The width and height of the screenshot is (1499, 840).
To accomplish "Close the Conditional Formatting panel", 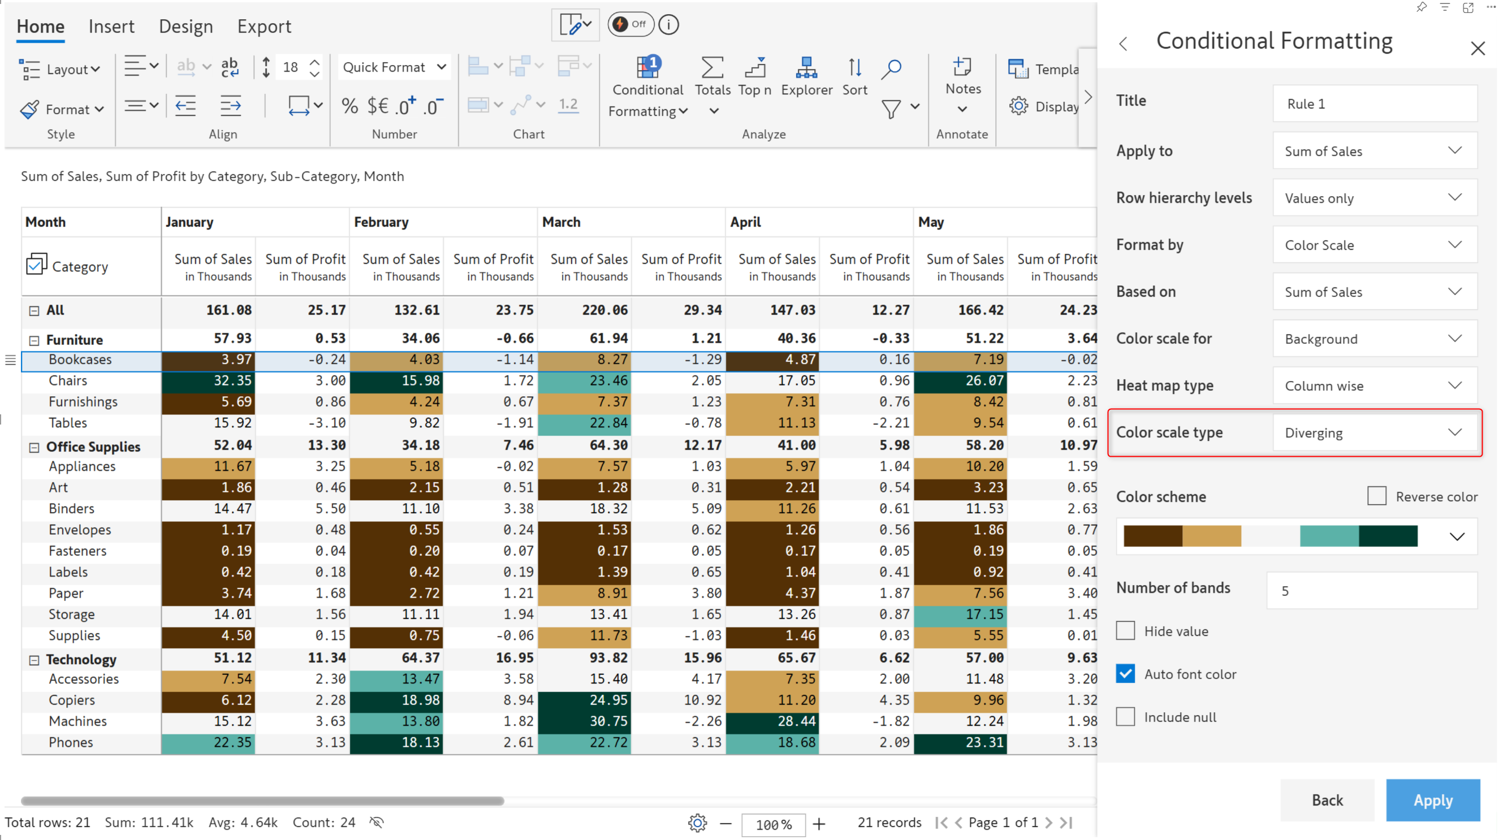I will point(1477,47).
